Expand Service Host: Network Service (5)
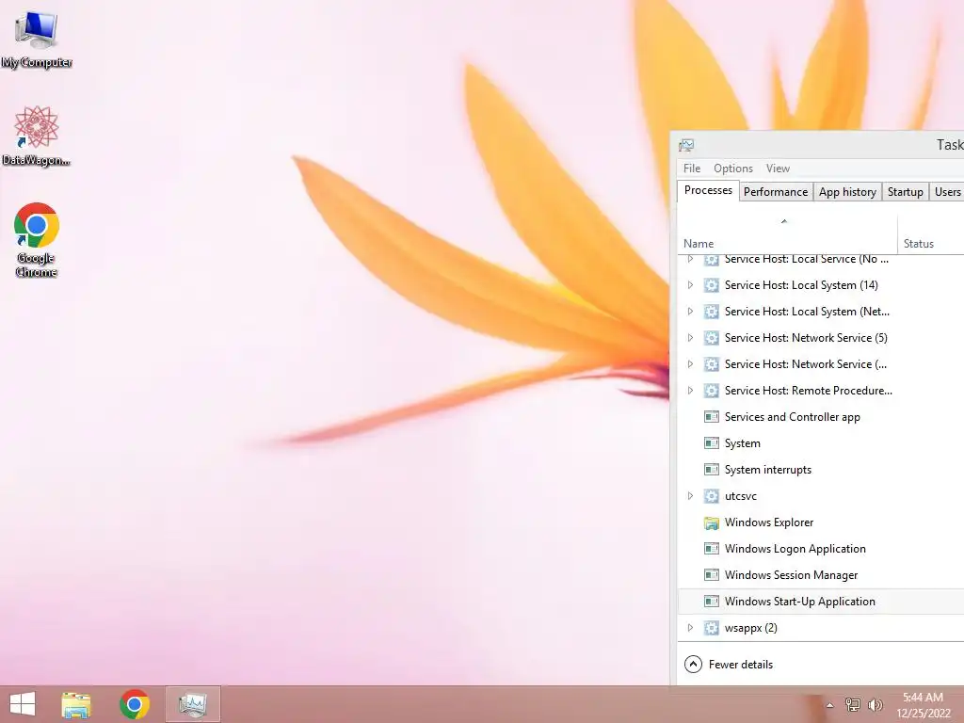This screenshot has width=964, height=723. [x=690, y=338]
